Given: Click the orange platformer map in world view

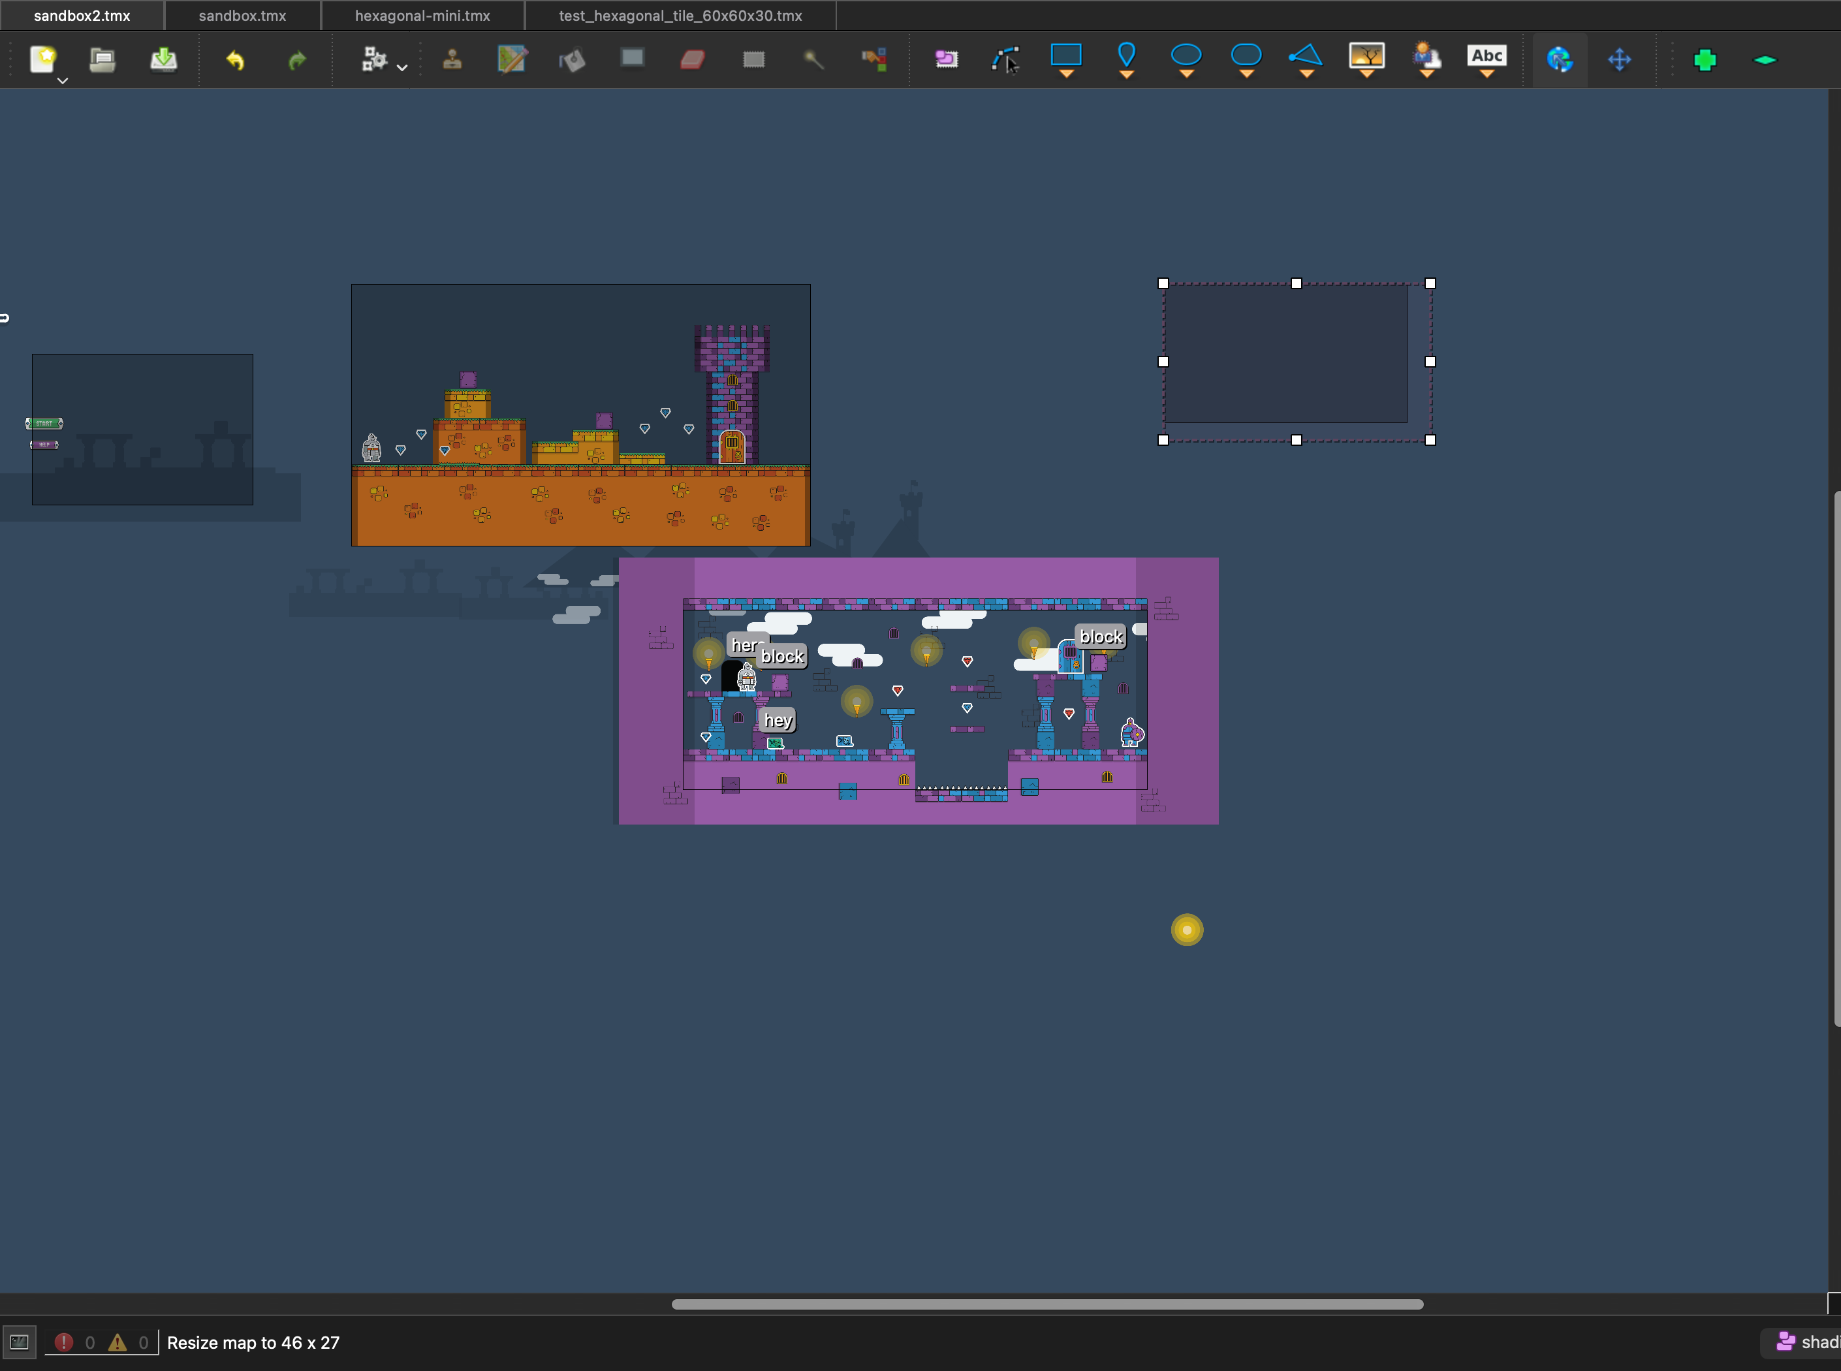Looking at the screenshot, I should (x=581, y=415).
